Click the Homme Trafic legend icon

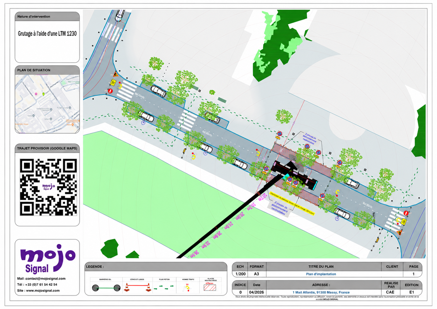(187, 288)
